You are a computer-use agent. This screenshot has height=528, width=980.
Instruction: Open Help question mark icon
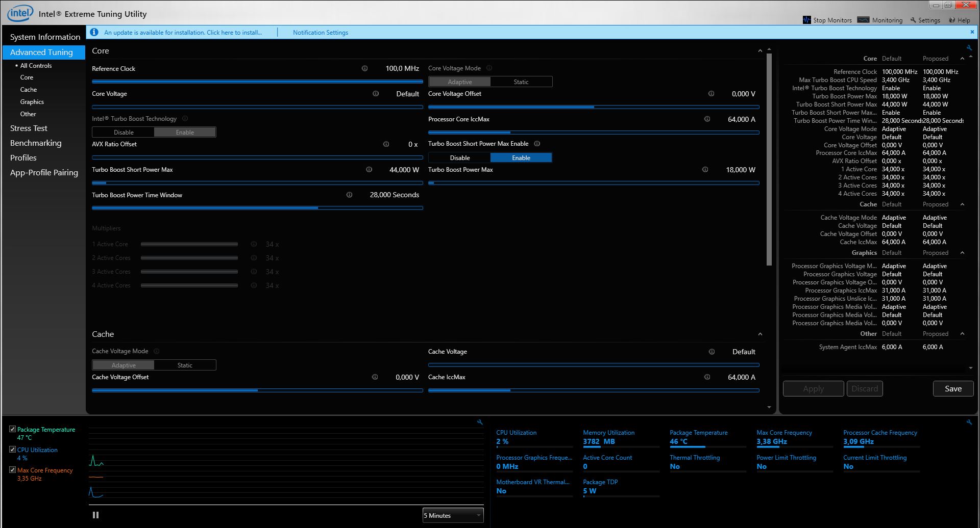click(x=952, y=20)
